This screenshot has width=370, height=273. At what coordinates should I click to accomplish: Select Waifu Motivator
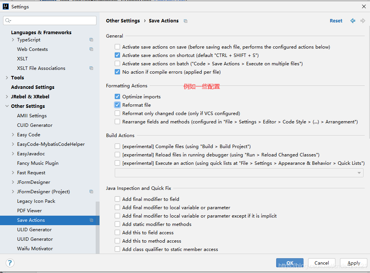35,248
